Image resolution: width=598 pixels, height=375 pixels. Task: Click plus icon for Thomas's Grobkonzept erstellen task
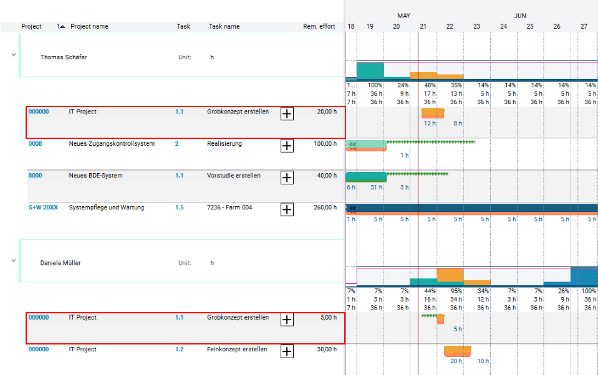coord(287,113)
